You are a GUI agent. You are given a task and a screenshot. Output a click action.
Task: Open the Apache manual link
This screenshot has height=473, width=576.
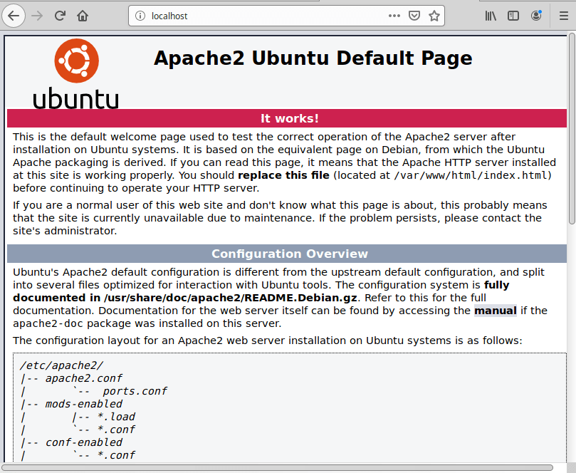coord(495,311)
